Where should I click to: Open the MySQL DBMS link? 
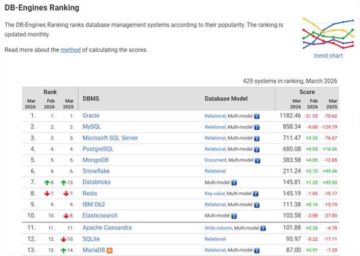tap(92, 127)
